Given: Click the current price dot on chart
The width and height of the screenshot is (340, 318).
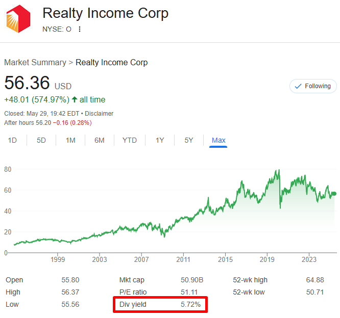Looking at the screenshot, I should 334,194.
